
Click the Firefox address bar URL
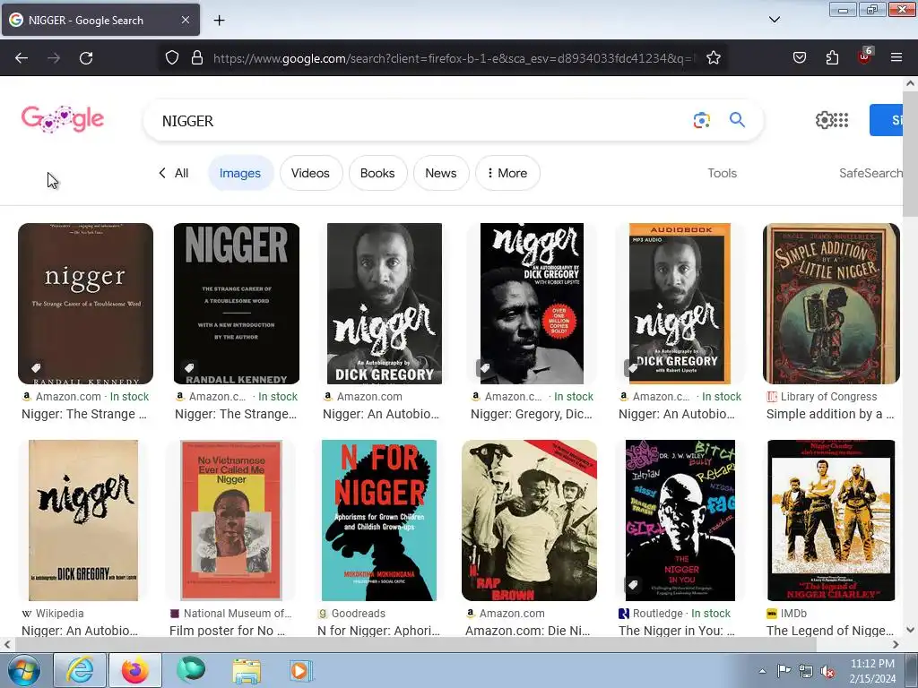tap(455, 58)
